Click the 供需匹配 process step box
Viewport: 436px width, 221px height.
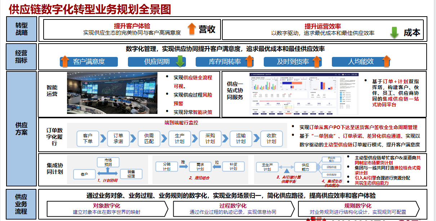click(149, 139)
